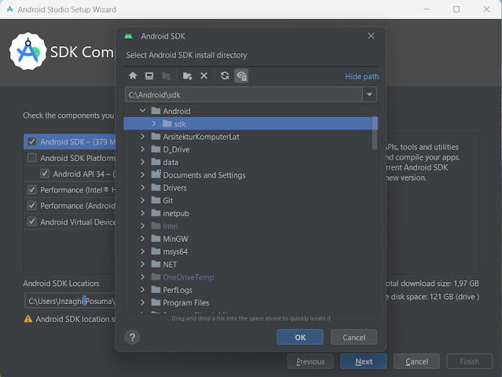The image size is (502, 377).
Task: Click the Android SDK Location field
Action: 70,301
